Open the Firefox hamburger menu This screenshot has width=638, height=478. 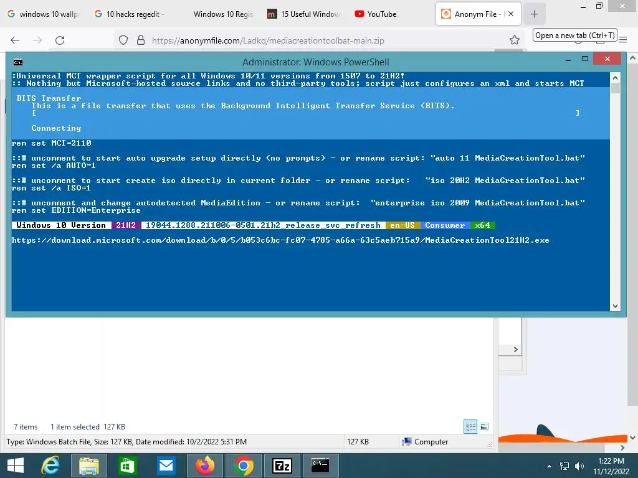(x=623, y=40)
